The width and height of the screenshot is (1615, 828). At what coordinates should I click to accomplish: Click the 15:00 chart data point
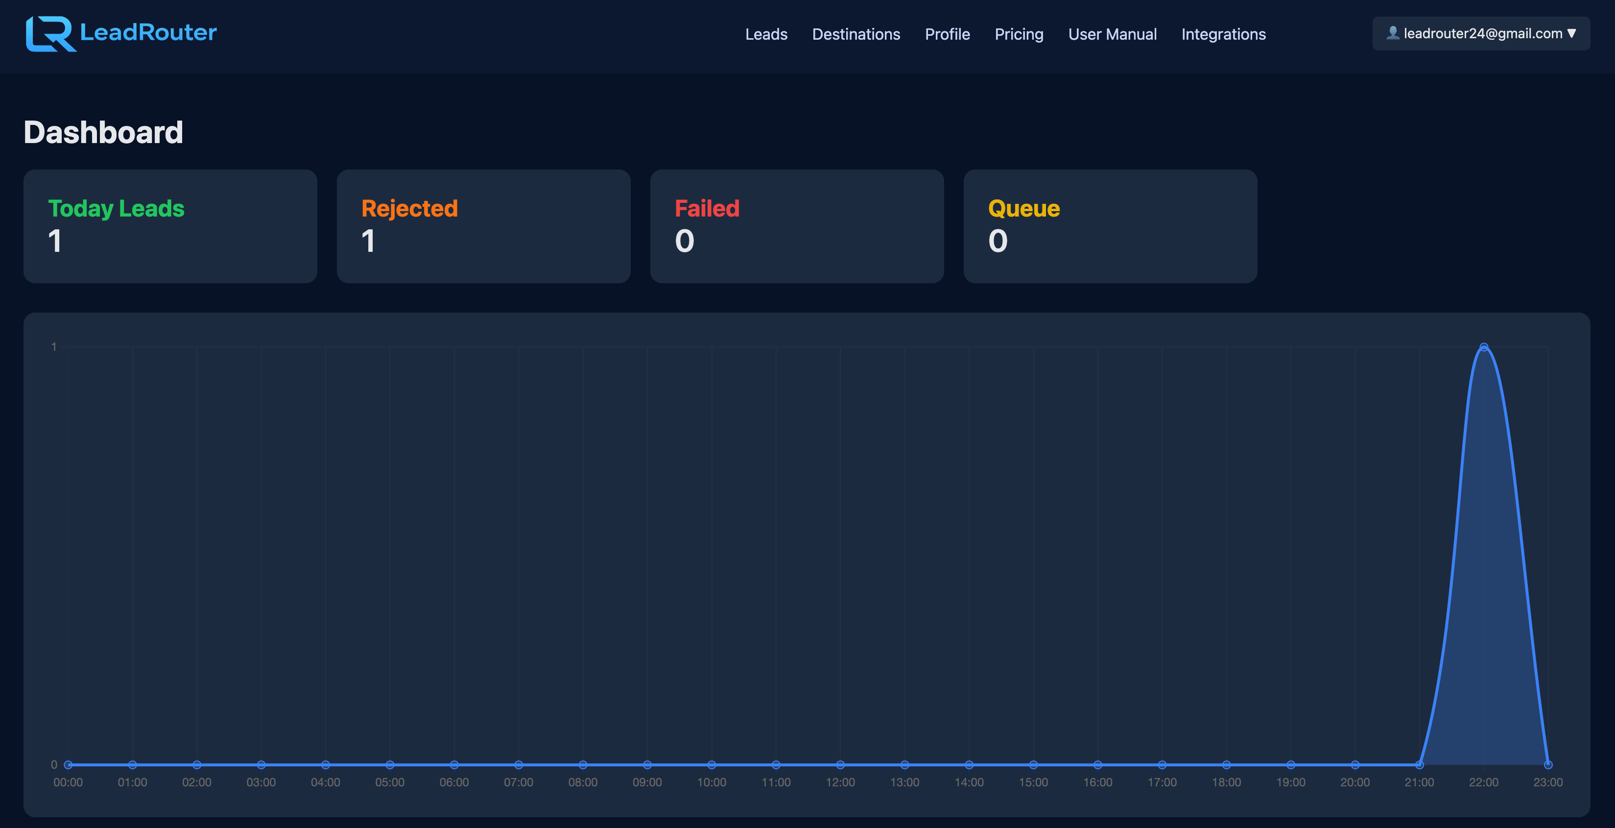click(1033, 765)
